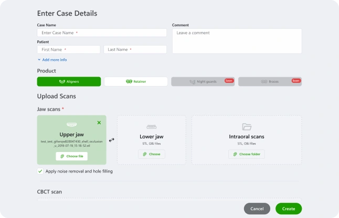
Task: Click the Create button
Action: 288,209
